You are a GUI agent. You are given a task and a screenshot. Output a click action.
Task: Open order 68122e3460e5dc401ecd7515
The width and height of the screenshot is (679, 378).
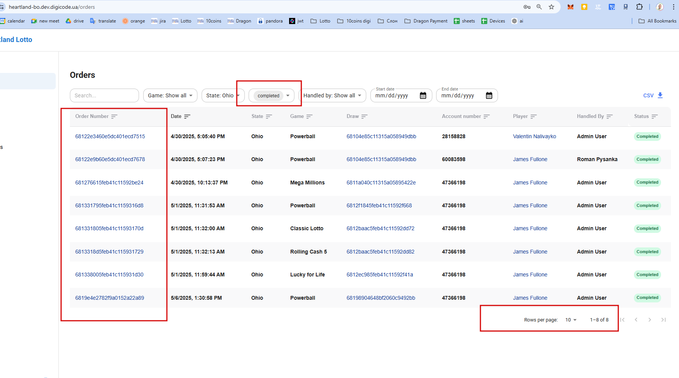[110, 136]
